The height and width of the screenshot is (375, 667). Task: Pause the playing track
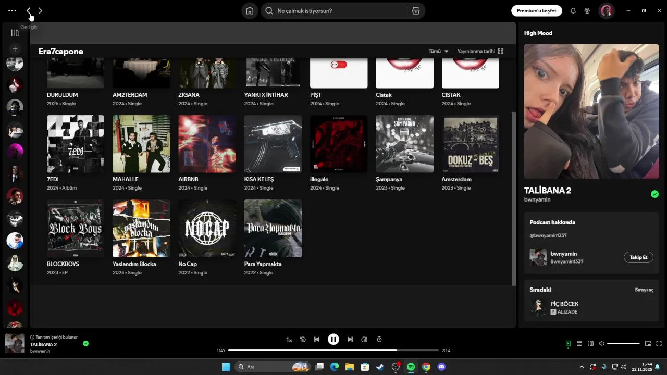pos(333,340)
